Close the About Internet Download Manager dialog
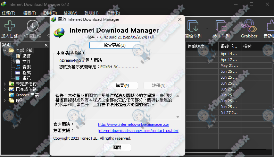 click(x=180, y=19)
